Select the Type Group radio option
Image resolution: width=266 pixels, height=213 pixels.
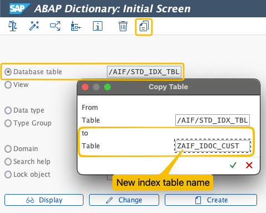pos(8,123)
